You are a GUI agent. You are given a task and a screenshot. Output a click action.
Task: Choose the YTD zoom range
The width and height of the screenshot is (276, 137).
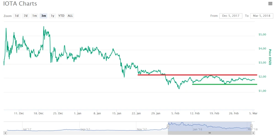point(61,16)
